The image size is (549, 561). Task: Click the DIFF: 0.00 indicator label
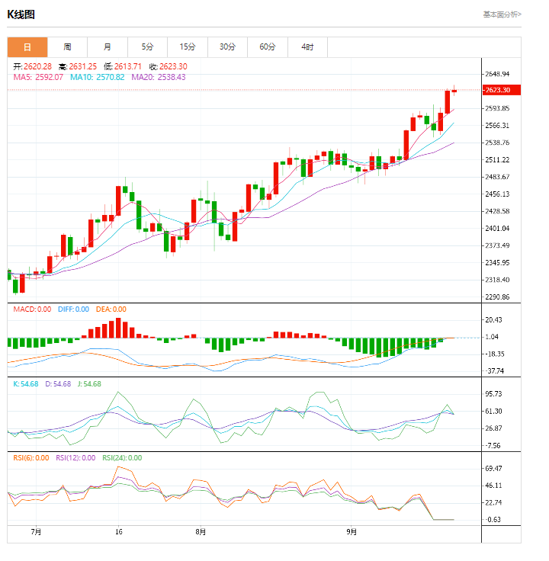tap(73, 309)
